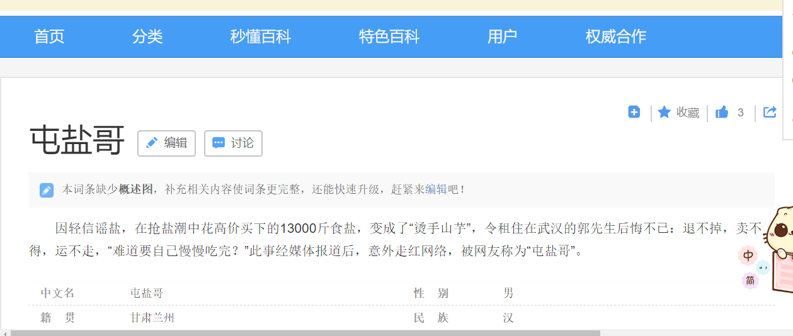This screenshot has height=336, width=793.
Task: Click the 性别 field label
Action: click(x=431, y=293)
